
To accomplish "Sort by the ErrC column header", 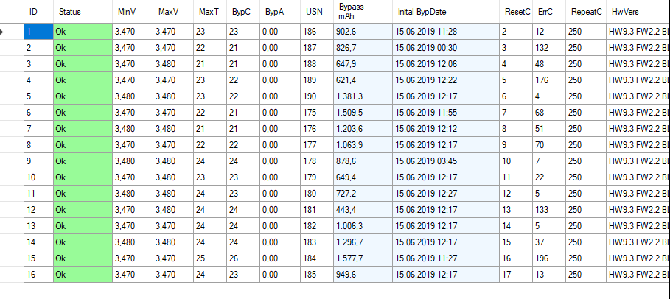I will pyautogui.click(x=548, y=12).
